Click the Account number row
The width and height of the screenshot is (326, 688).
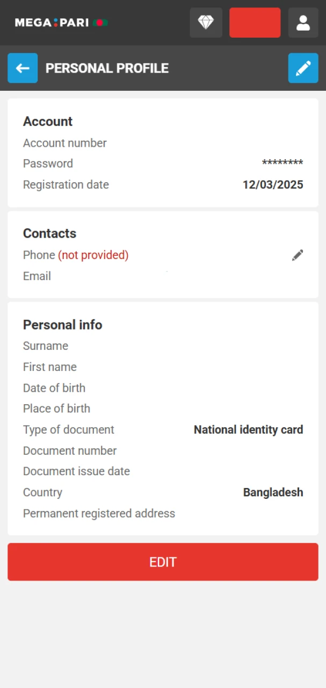pyautogui.click(x=64, y=143)
